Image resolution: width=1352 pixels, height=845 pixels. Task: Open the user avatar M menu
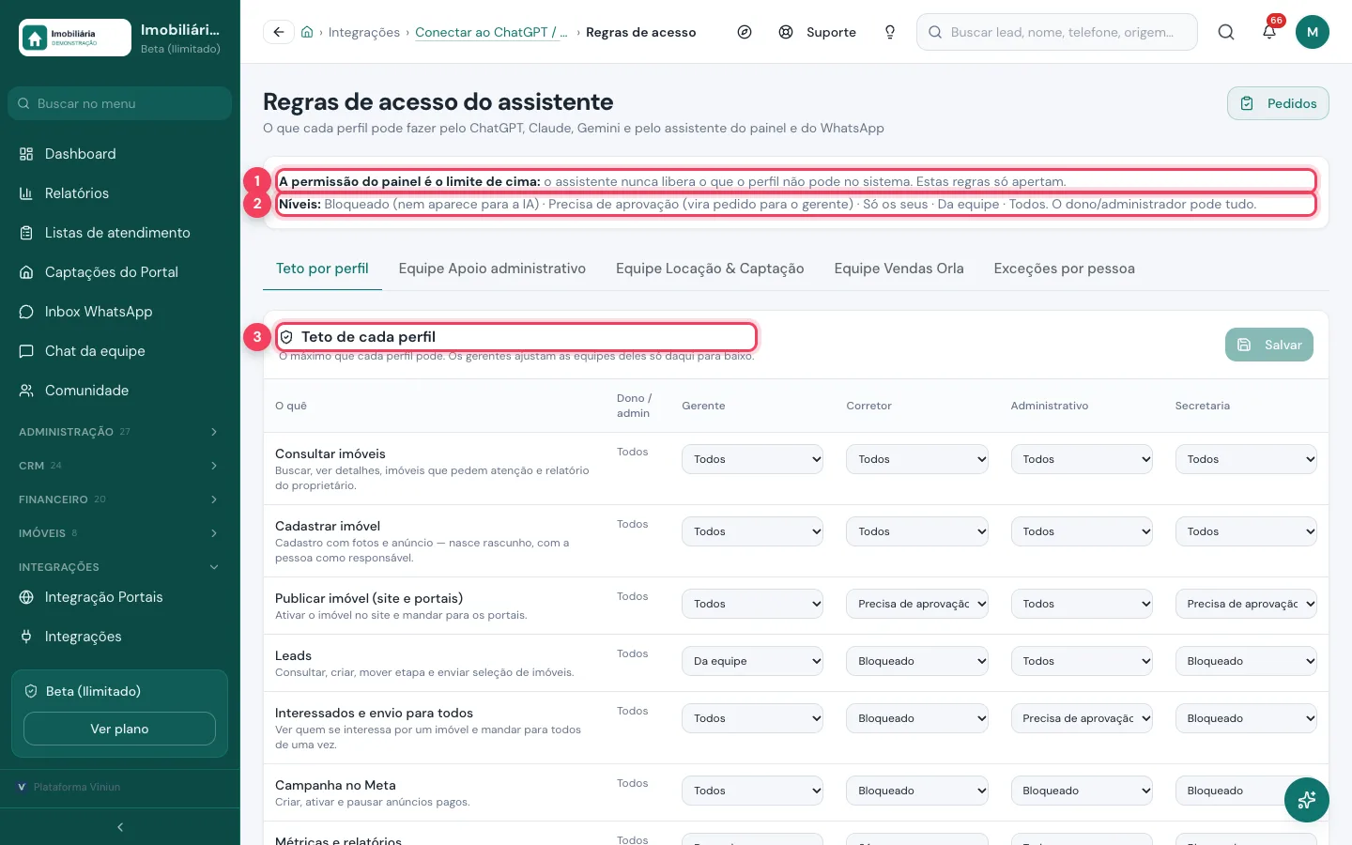pyautogui.click(x=1313, y=32)
